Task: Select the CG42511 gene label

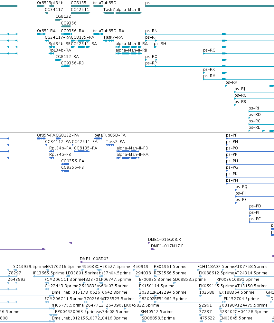Action: tap(80, 10)
